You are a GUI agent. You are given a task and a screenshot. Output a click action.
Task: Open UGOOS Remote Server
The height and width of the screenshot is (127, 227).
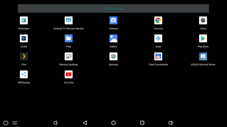(203, 56)
